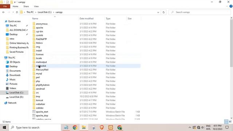233x131 pixels.
Task: Open Quick access star item
Action: point(14,21)
